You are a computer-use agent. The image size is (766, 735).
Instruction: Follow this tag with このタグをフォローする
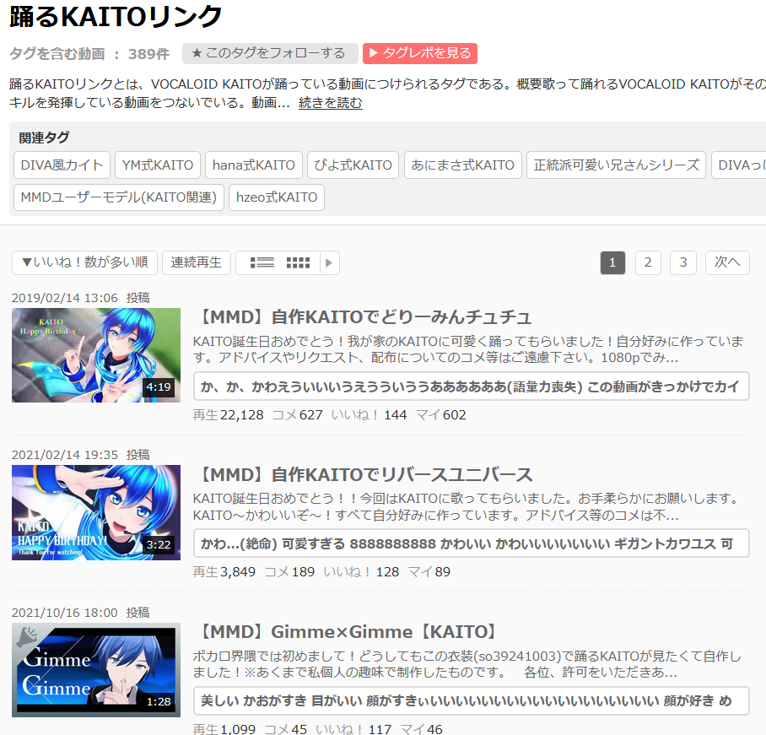click(270, 53)
